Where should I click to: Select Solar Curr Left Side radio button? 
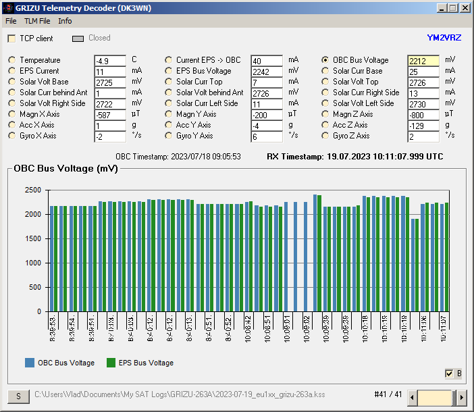168,103
